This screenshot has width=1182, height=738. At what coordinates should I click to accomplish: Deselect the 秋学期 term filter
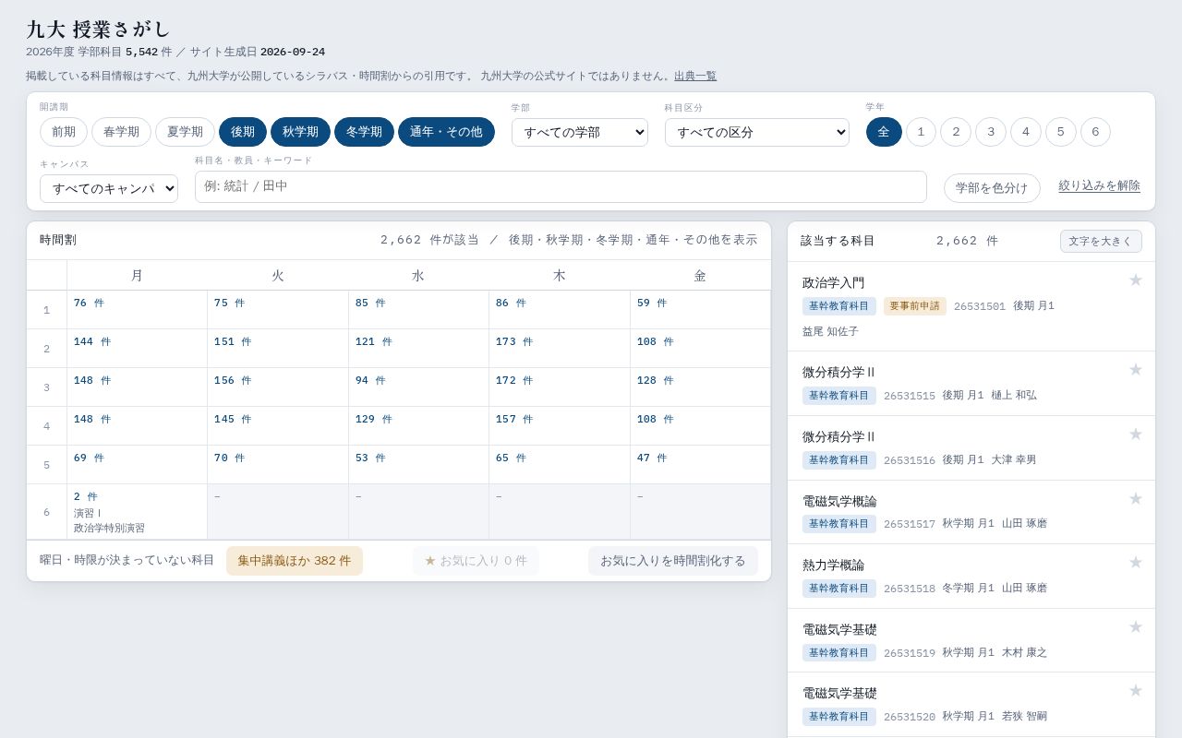(x=300, y=132)
